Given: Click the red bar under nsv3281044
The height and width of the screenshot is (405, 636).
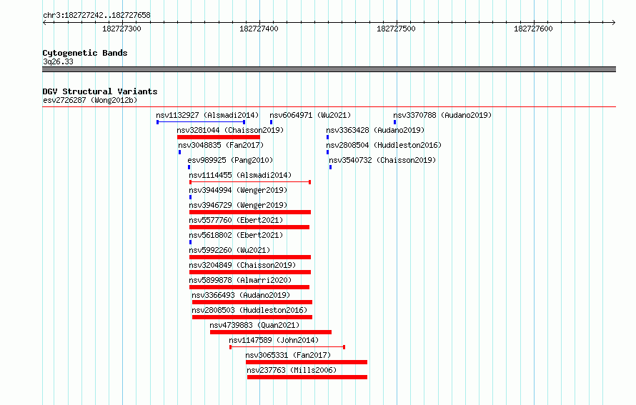Looking at the screenshot, I should 218,137.
